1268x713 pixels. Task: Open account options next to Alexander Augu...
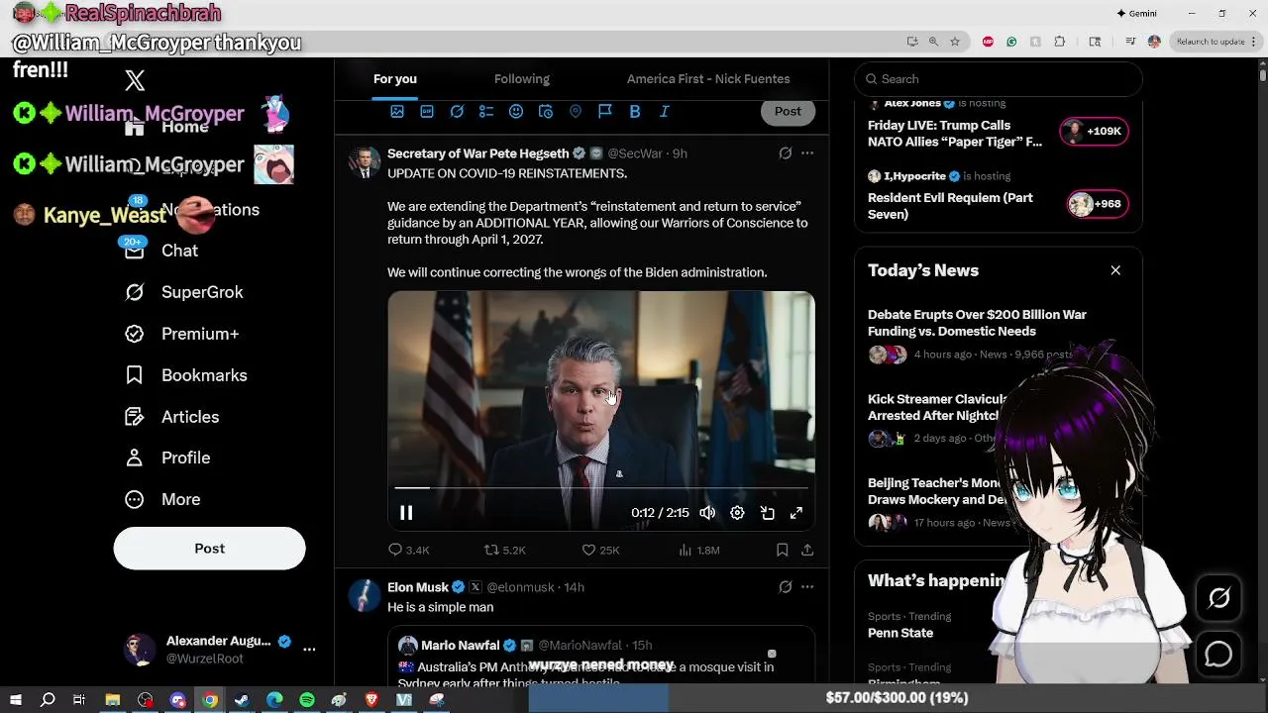tap(309, 650)
